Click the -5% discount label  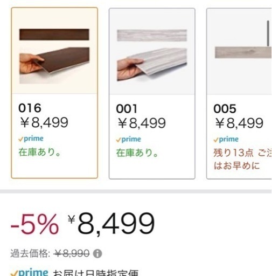coord(34,224)
